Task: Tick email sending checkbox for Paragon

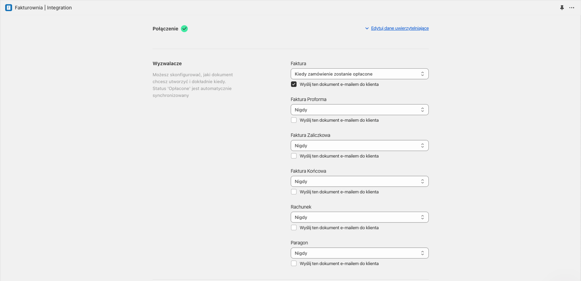Action: tap(294, 263)
